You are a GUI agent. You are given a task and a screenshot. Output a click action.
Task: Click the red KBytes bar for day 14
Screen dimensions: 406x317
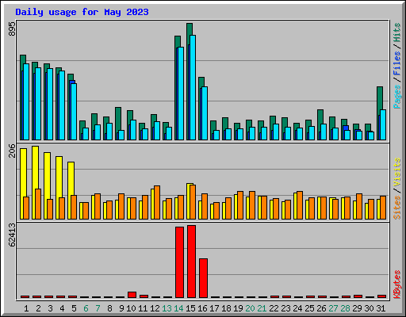click(x=179, y=262)
